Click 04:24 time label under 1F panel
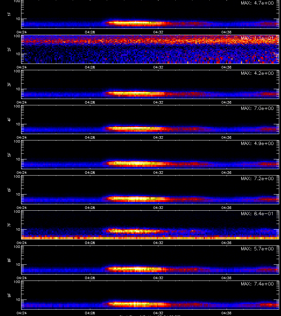The image size is (281, 316). (x=21, y=32)
